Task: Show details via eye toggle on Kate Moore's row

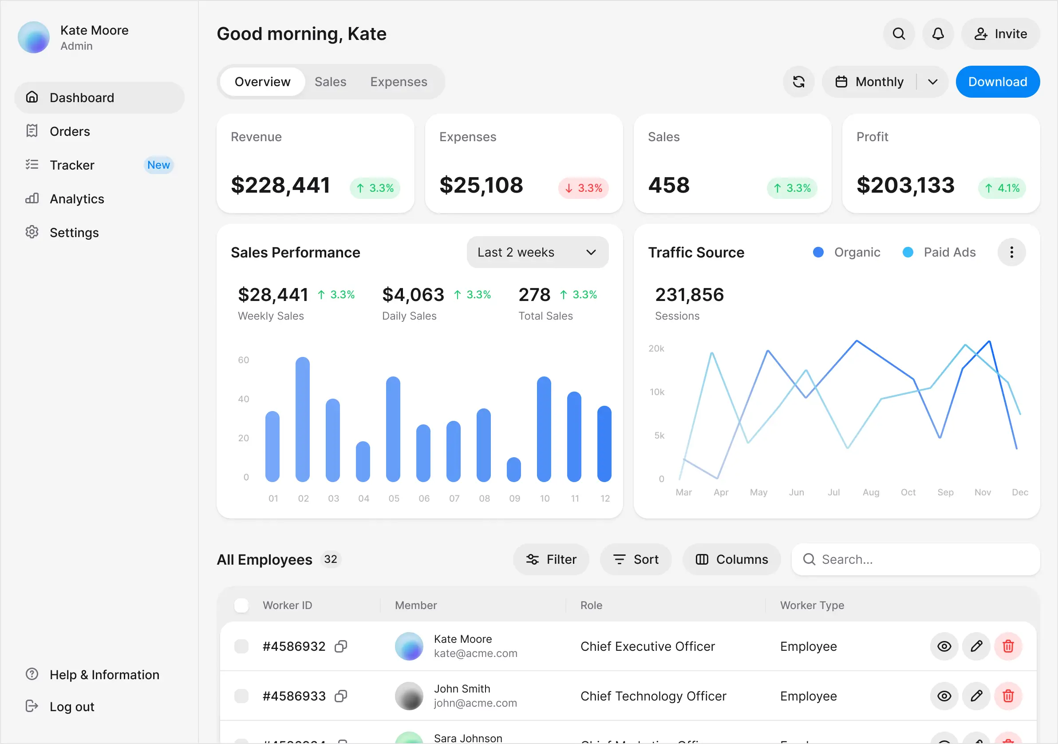Action: (944, 646)
